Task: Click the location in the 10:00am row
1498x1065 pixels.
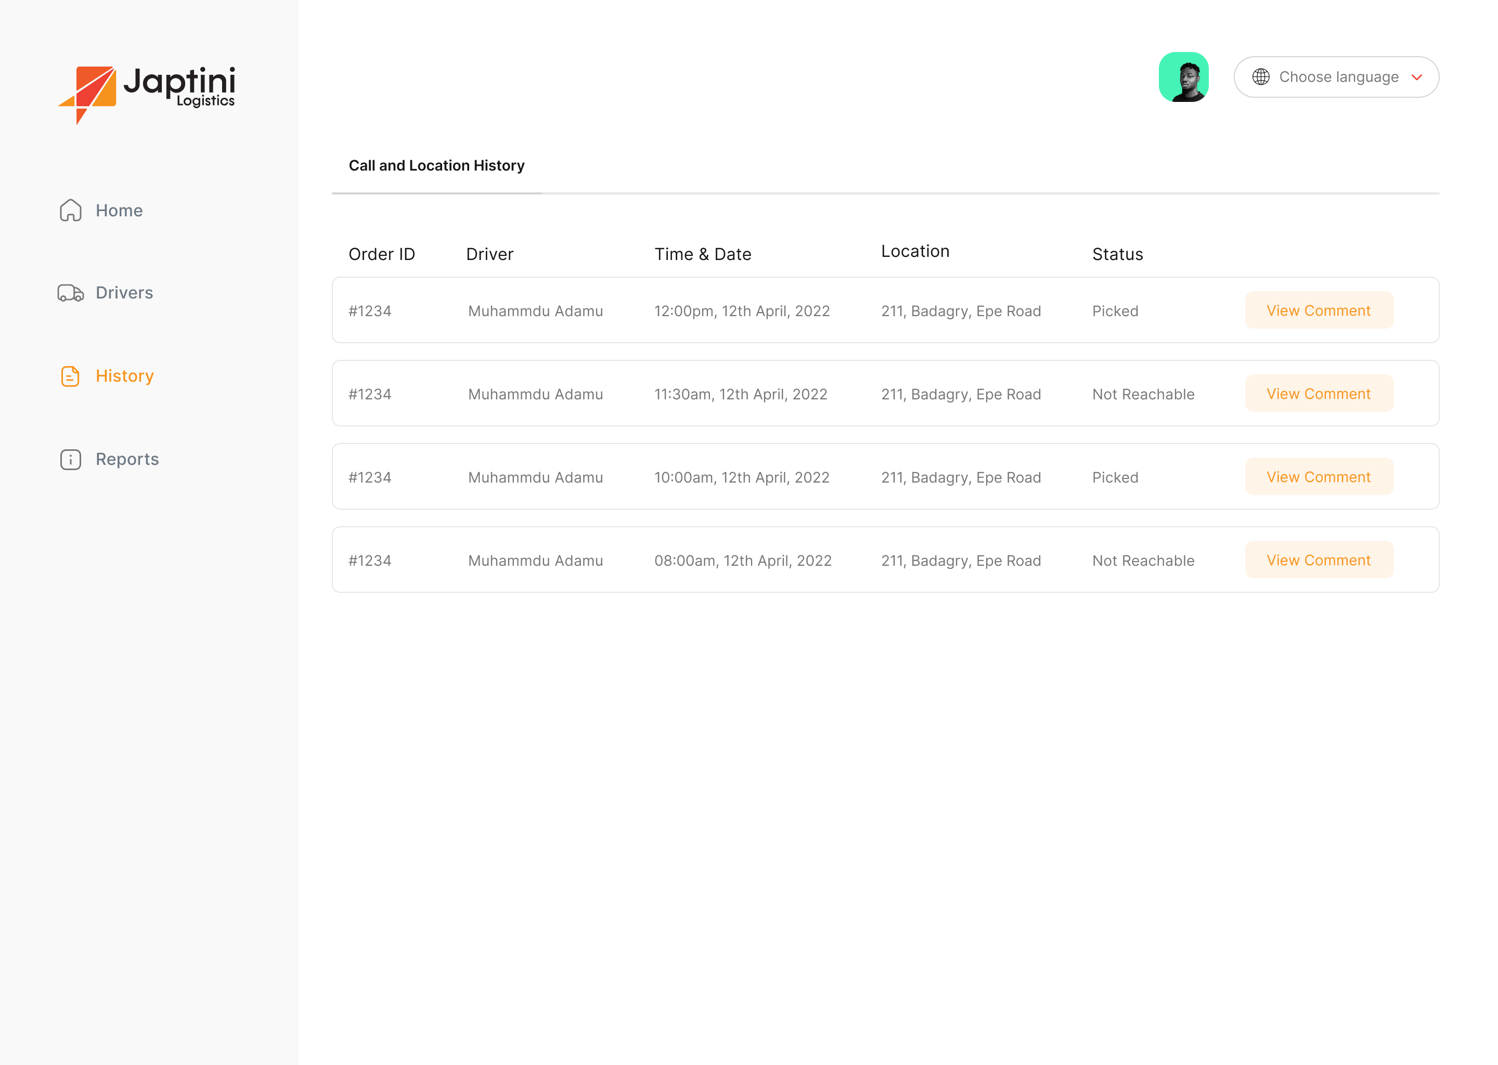Action: click(961, 477)
